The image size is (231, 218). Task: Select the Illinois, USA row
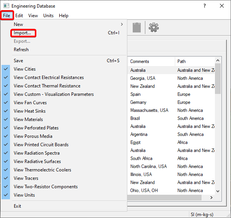171,174
